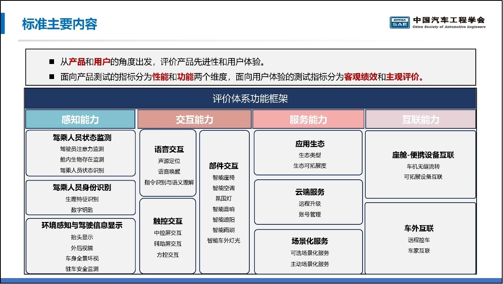Screen dimensions: 503x284
Task: Click the text 智能车外灯光
Action: coord(224,240)
